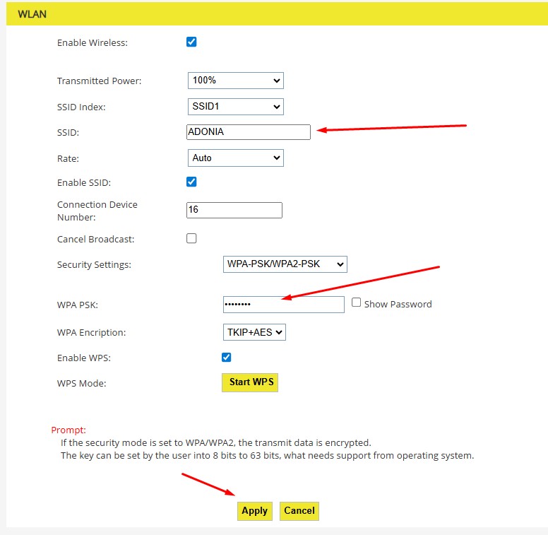Uncheck the Enable SSID checkbox
Screen dimensions: 548x535
[x=191, y=182]
